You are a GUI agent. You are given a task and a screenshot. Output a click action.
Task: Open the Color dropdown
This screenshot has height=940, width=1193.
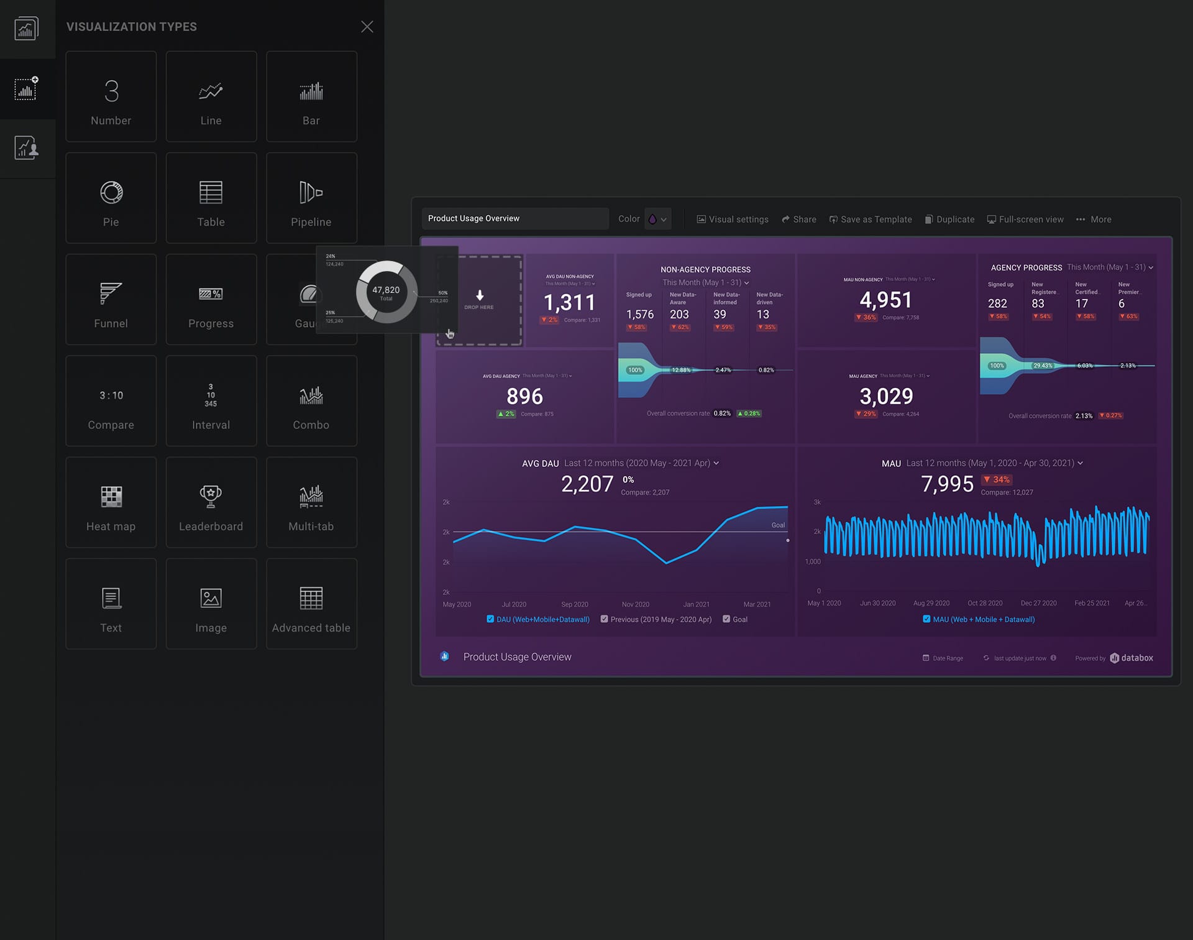[x=657, y=219]
